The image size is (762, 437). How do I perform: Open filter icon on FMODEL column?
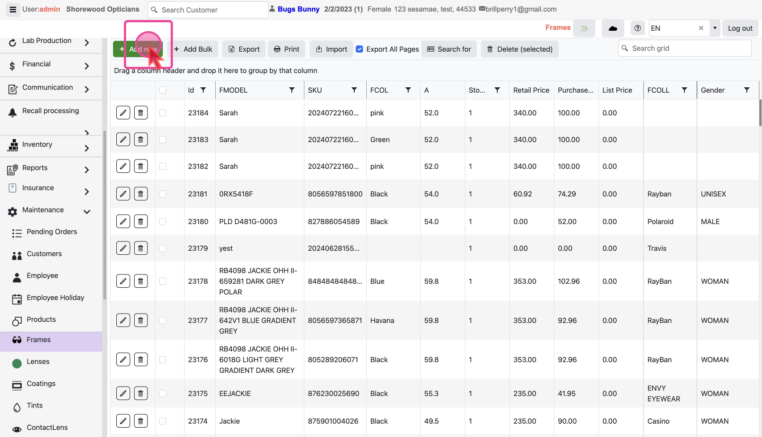click(292, 90)
